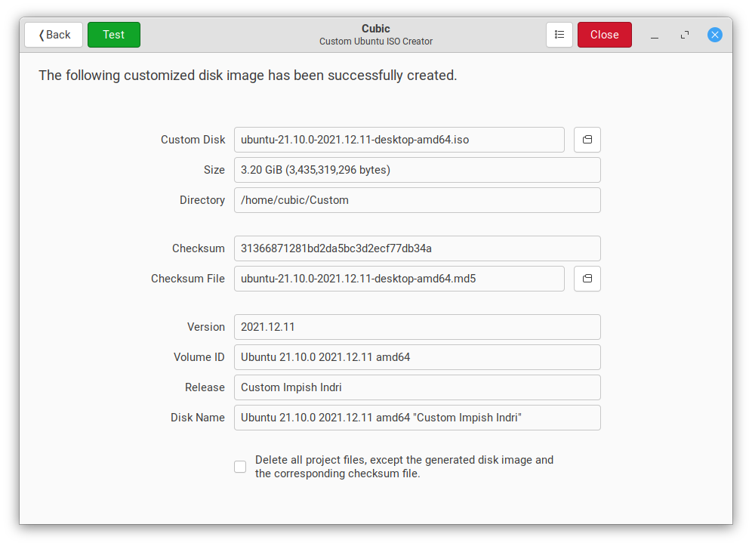Select the Release field showing Custom Impish Indri
The height and width of the screenshot is (546, 752).
pos(417,387)
